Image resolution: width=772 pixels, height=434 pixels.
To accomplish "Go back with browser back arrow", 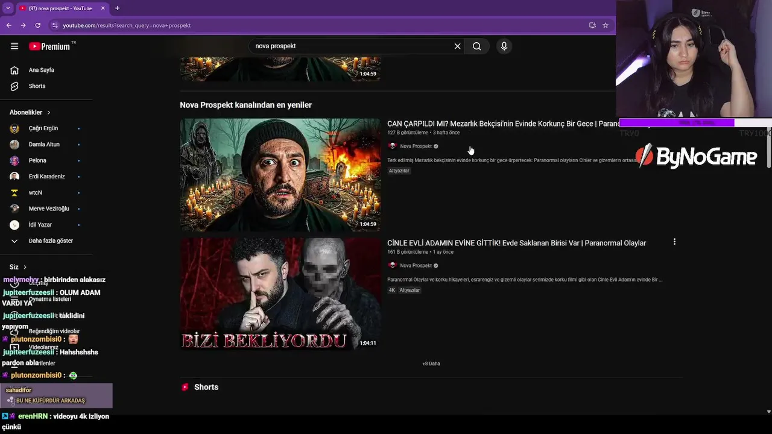I will coord(9,25).
